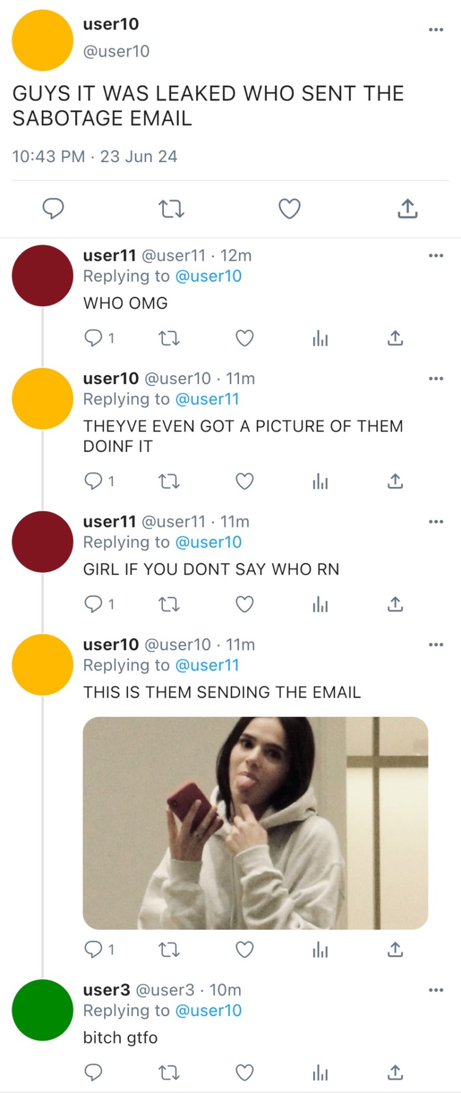Click @user10 link in user3's reply
Image resolution: width=461 pixels, height=1093 pixels.
[x=208, y=1010]
